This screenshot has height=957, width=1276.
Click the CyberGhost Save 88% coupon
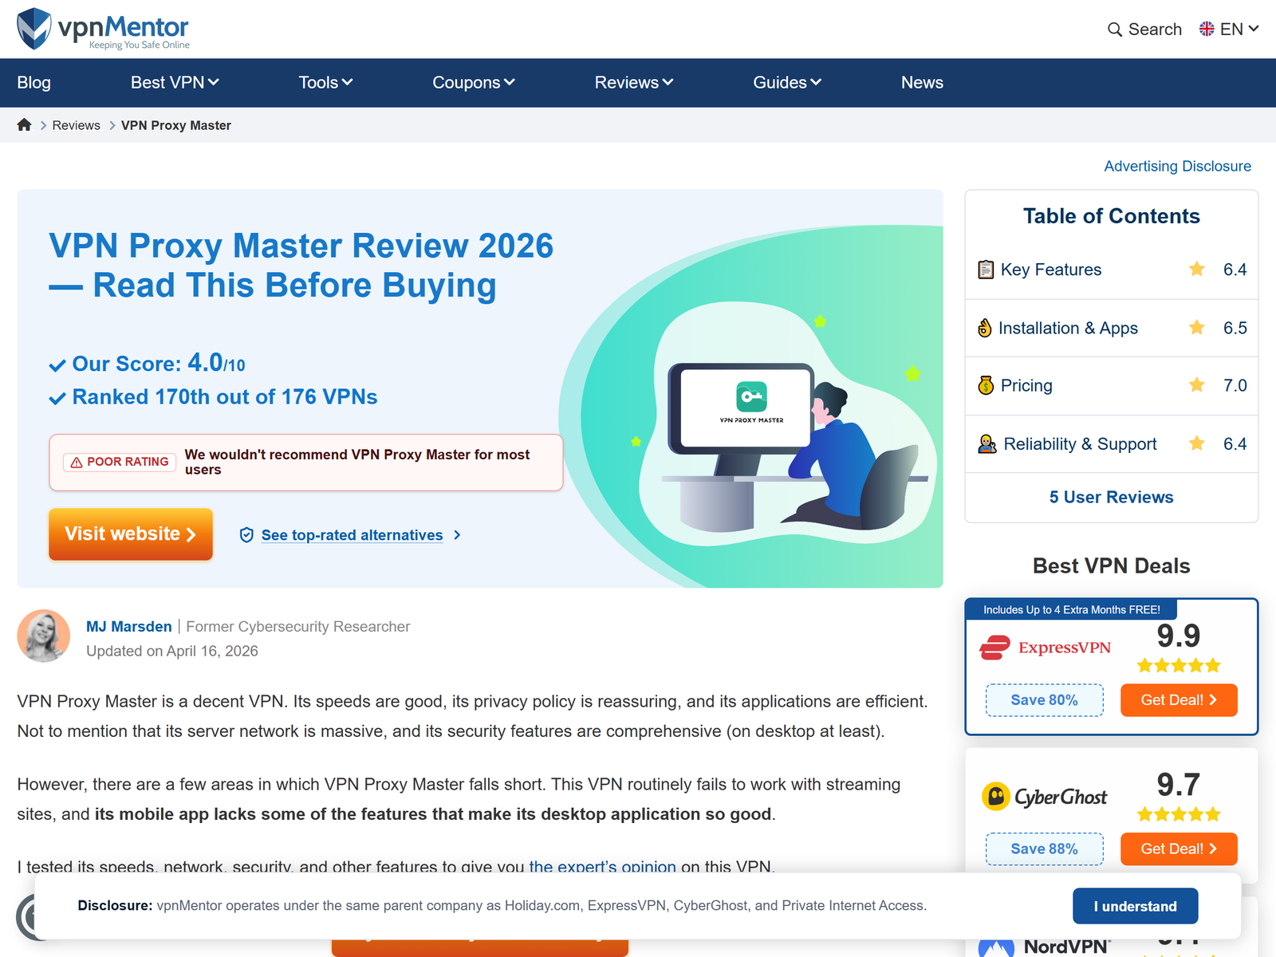tap(1044, 849)
